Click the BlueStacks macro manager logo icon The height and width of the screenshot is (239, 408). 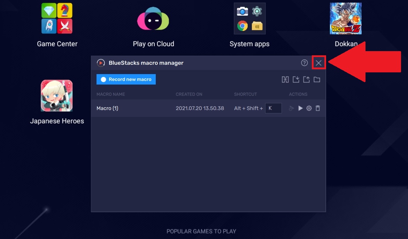coord(101,63)
